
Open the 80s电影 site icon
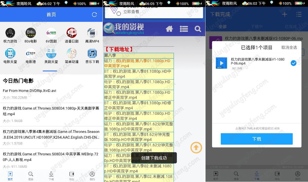pyautogui.click(x=31, y=35)
